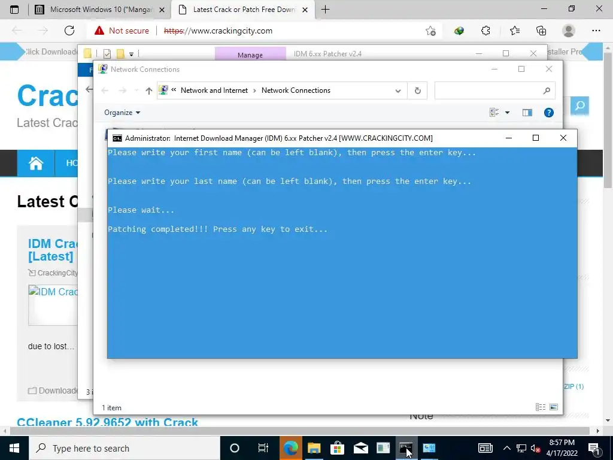This screenshot has width=613, height=460.
Task: Switch to the Microsoft Windows 10 tab
Action: click(x=99, y=10)
